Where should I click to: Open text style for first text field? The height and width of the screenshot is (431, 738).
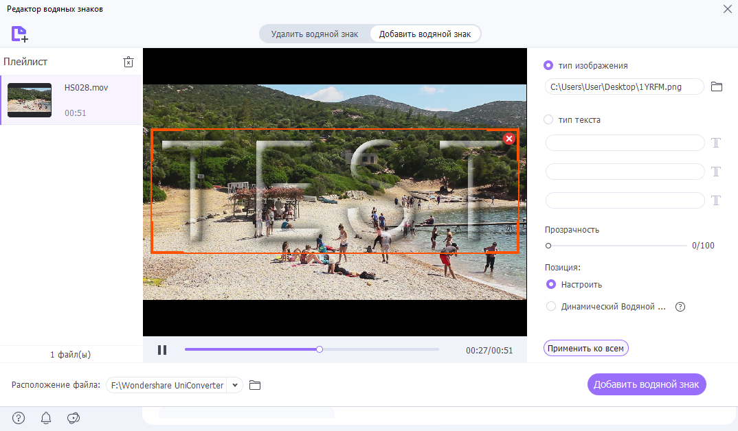click(716, 143)
